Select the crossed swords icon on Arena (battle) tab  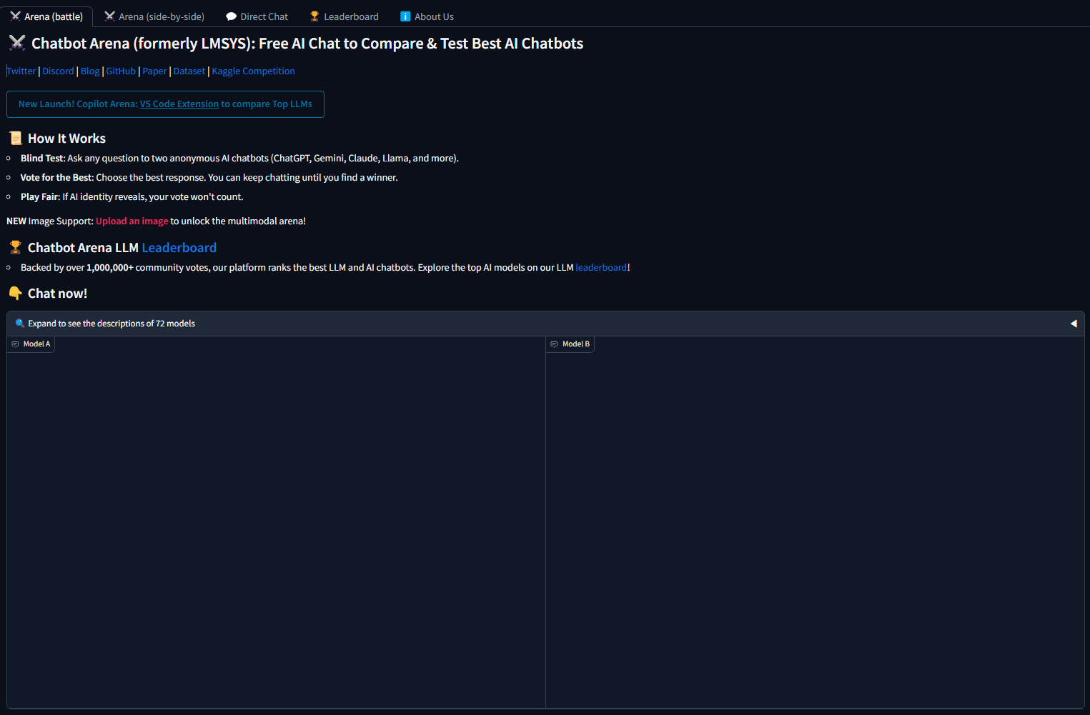pyautogui.click(x=16, y=16)
